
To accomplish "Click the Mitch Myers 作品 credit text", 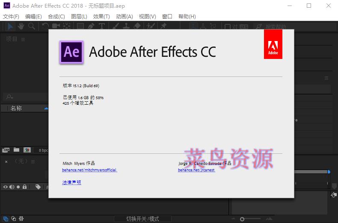I will [x=79, y=163].
